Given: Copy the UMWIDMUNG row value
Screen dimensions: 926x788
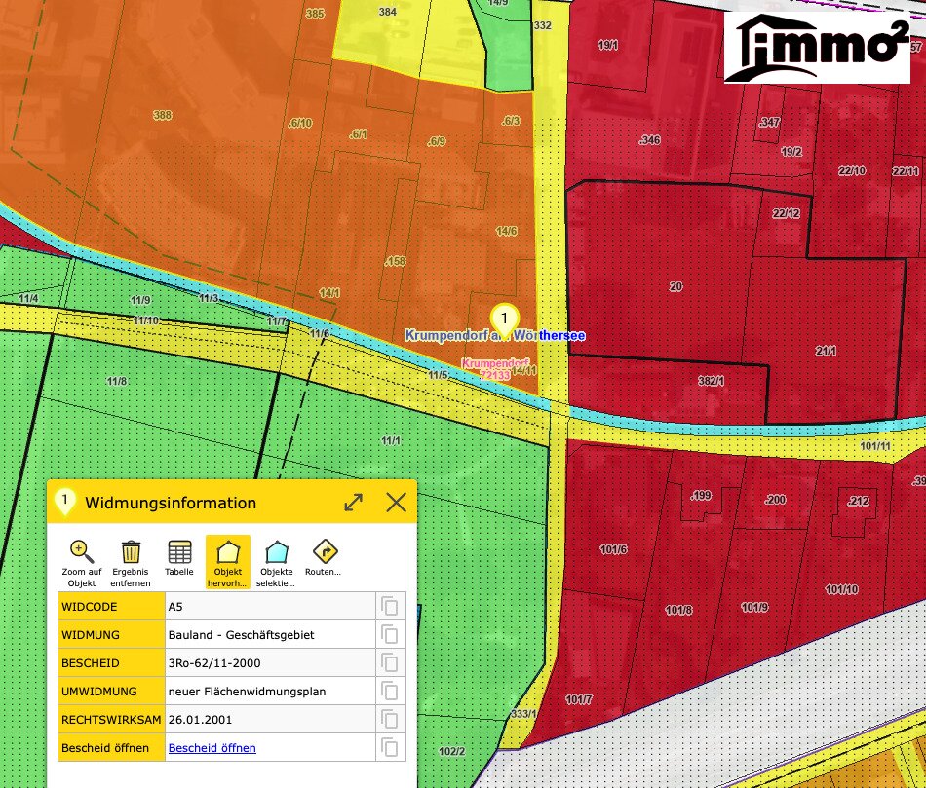Looking at the screenshot, I should tap(390, 692).
